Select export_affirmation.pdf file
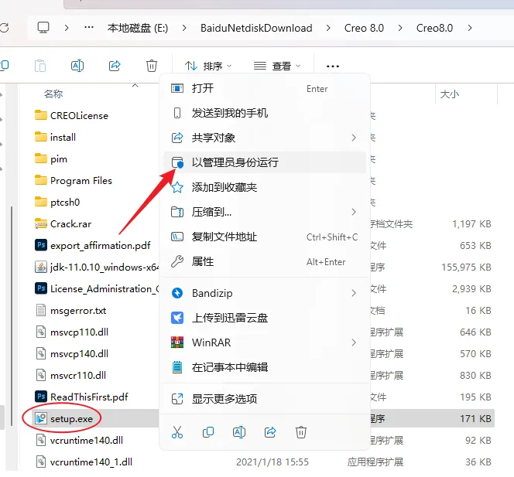 [x=101, y=246]
